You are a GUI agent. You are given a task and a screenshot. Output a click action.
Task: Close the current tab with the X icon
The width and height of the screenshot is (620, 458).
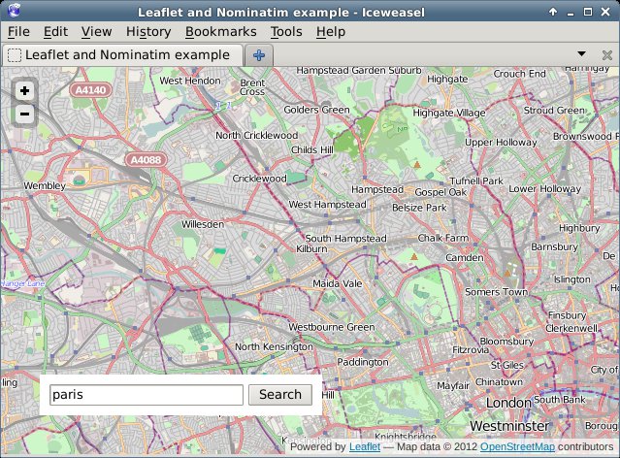click(606, 55)
